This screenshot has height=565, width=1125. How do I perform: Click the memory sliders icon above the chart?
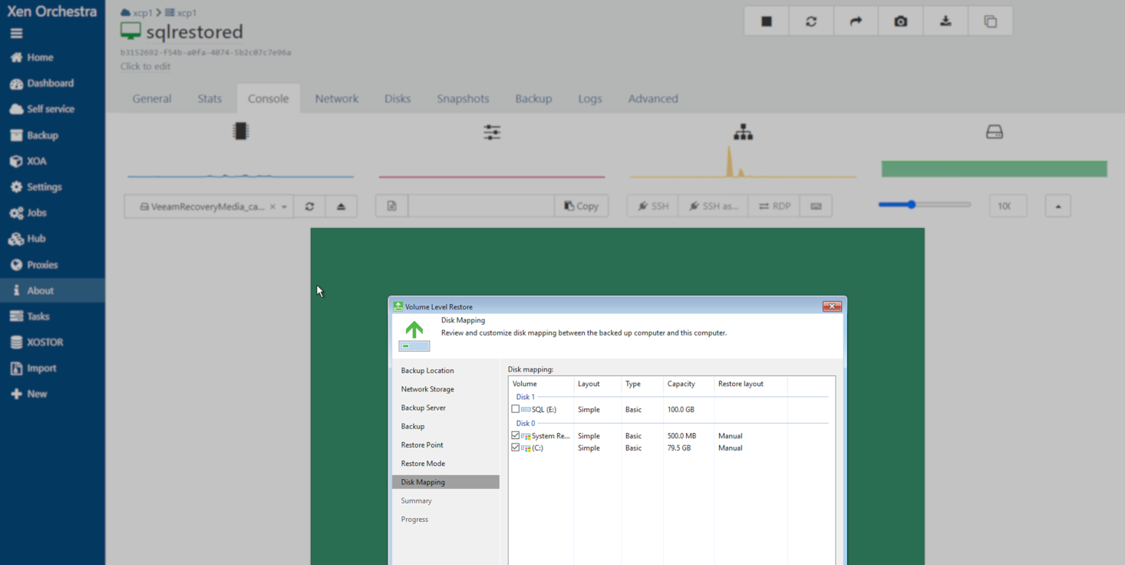point(492,132)
